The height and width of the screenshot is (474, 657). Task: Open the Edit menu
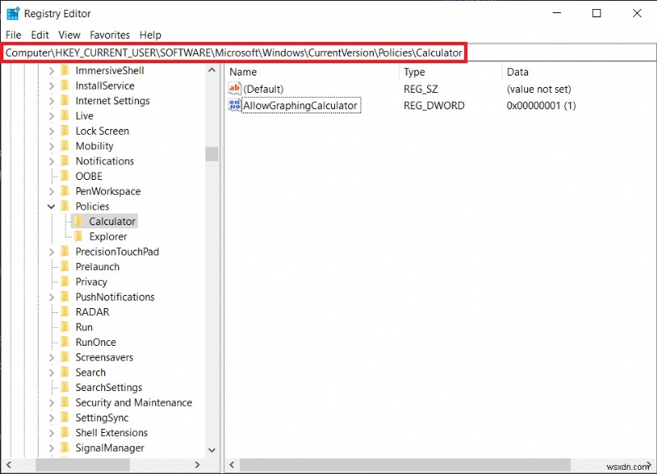39,35
